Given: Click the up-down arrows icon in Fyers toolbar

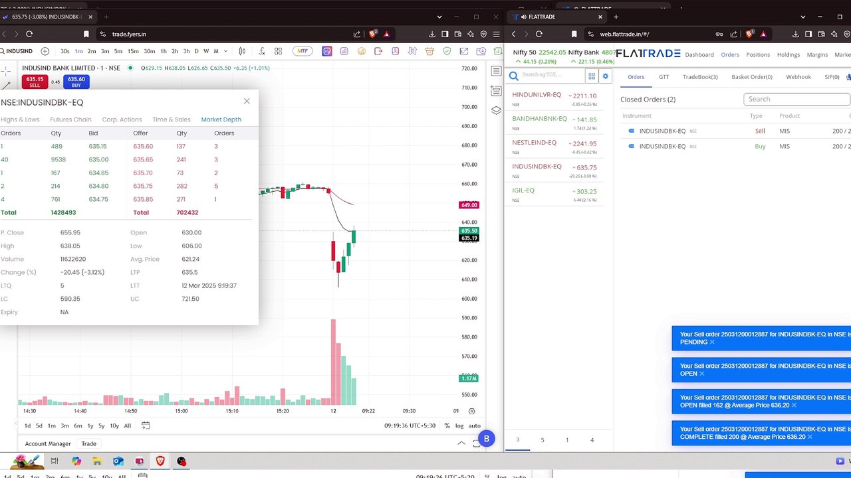Looking at the screenshot, I should tap(412, 51).
